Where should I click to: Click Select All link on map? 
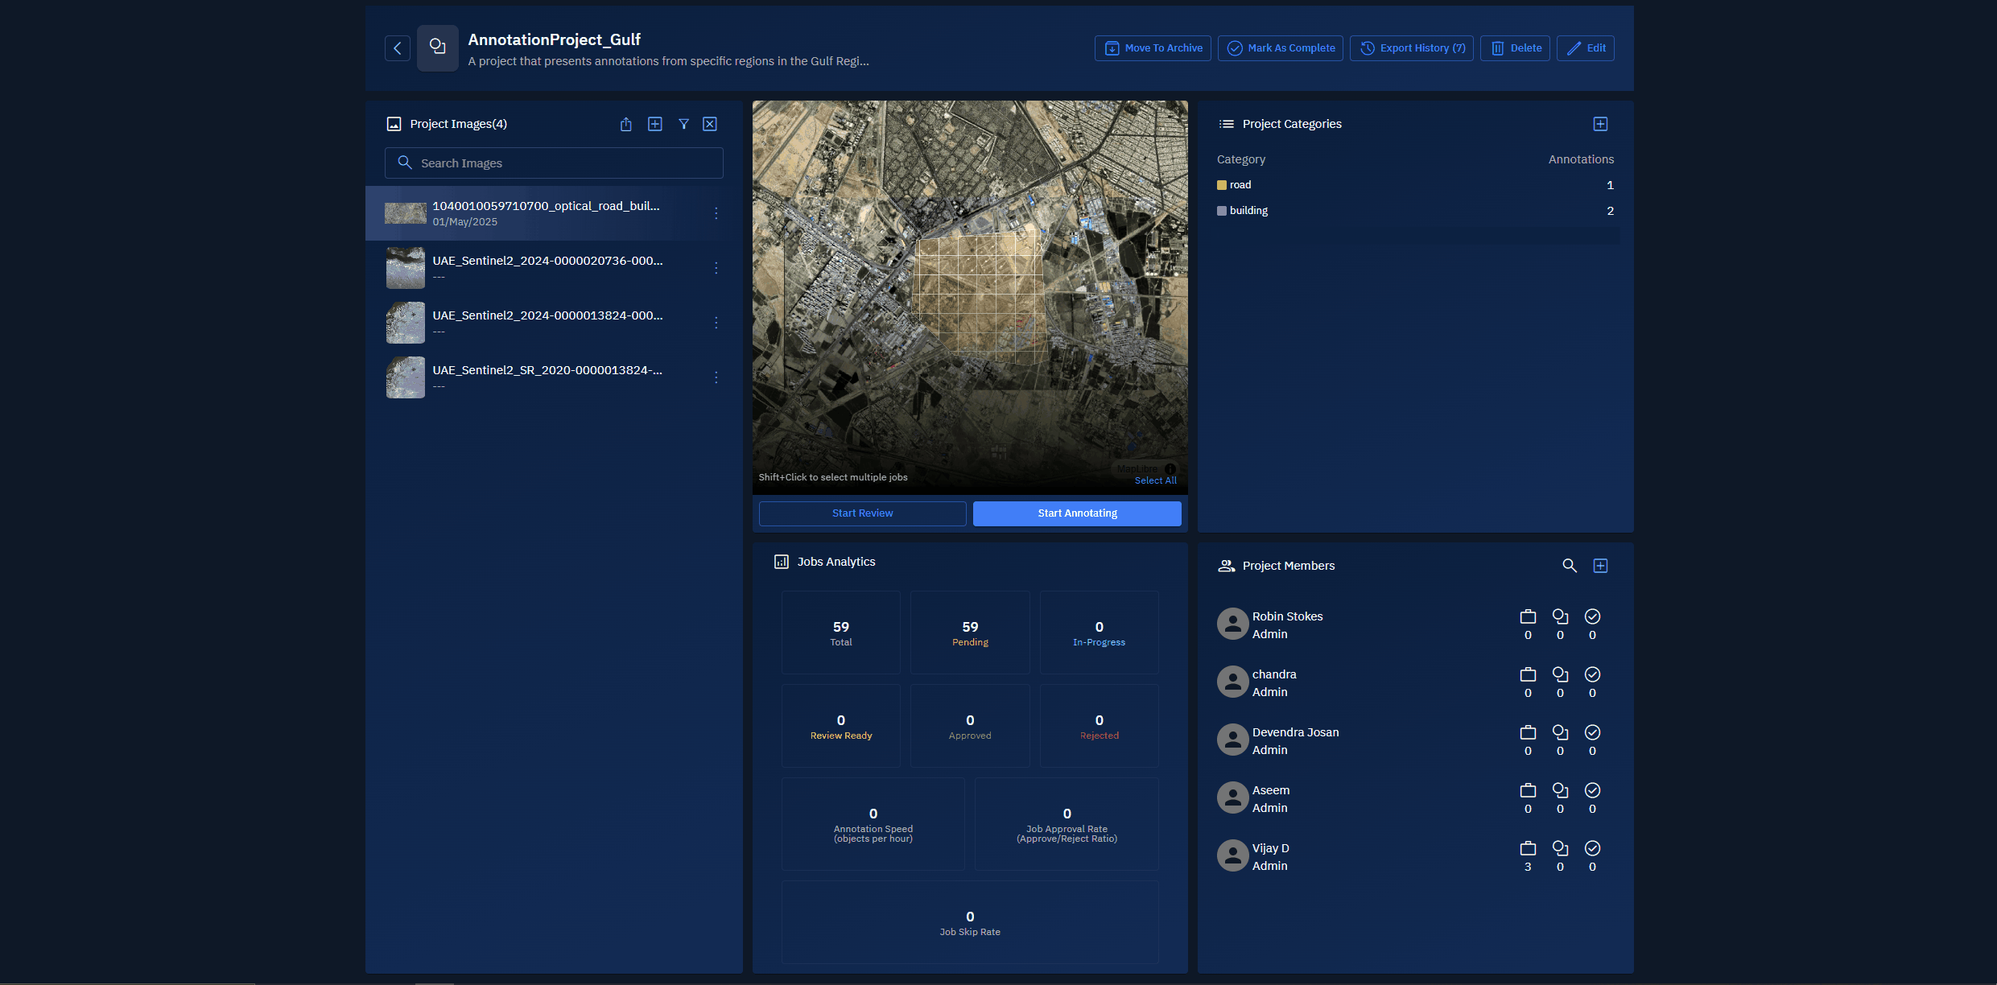coord(1155,480)
